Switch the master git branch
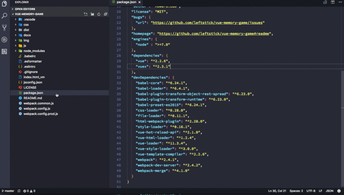This screenshot has width=344, height=195. 8,191
